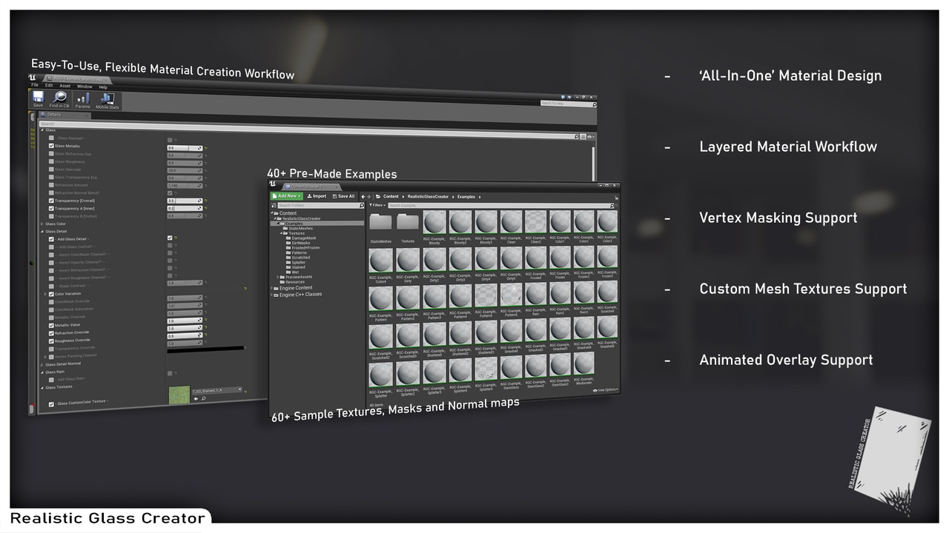This screenshot has width=949, height=533.
Task: Click the Content breadcrumb in path bar
Action: coord(391,197)
